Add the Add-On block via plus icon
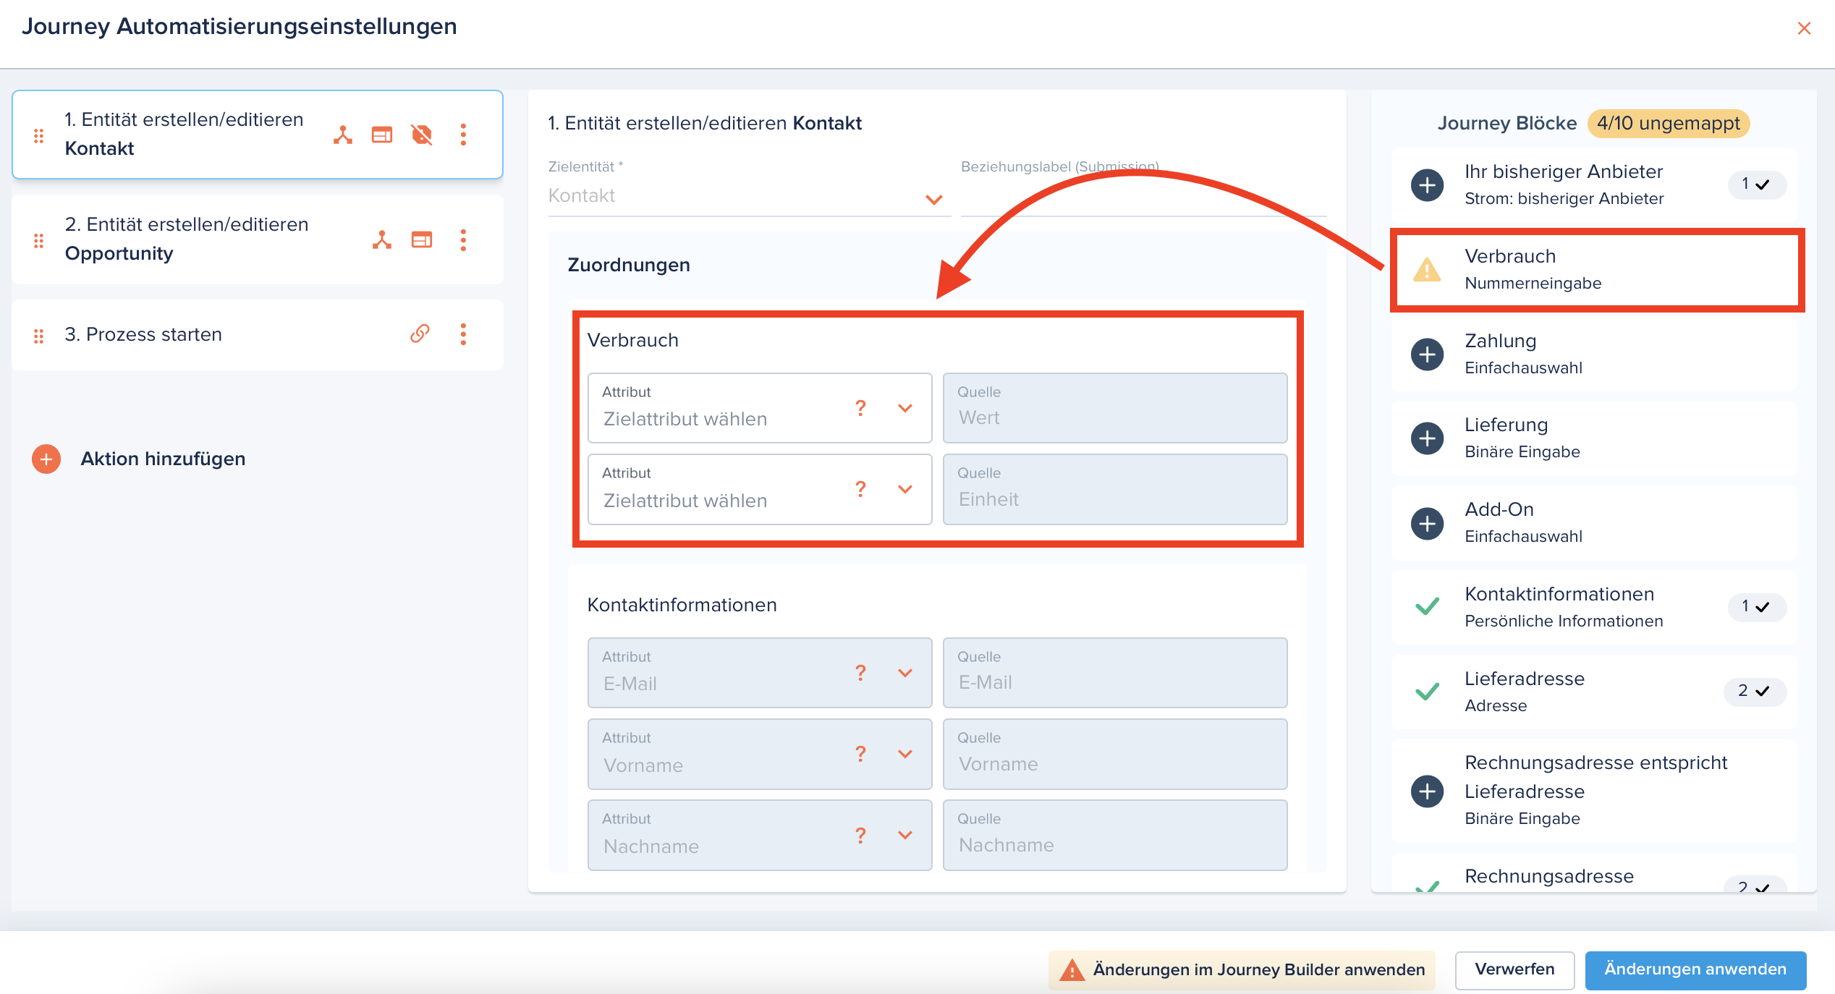The width and height of the screenshot is (1835, 994). pos(1427,524)
